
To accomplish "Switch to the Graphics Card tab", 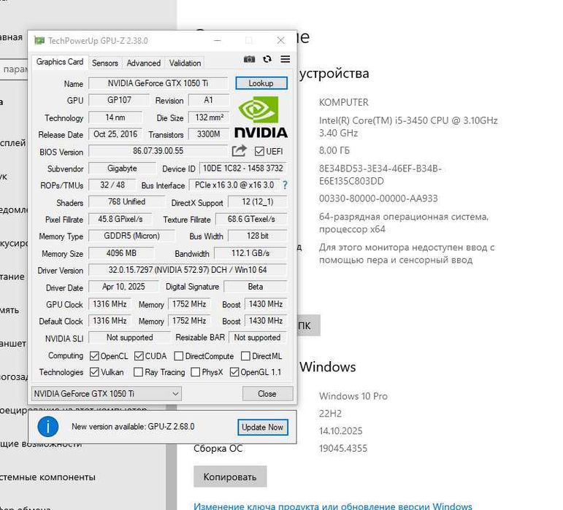I will (x=60, y=62).
